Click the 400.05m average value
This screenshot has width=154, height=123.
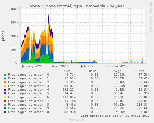118,105
